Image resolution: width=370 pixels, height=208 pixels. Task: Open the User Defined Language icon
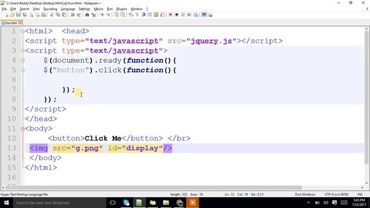click(x=150, y=15)
